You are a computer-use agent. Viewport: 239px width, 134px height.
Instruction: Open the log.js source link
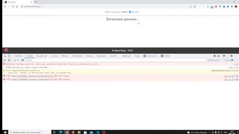click(x=233, y=67)
